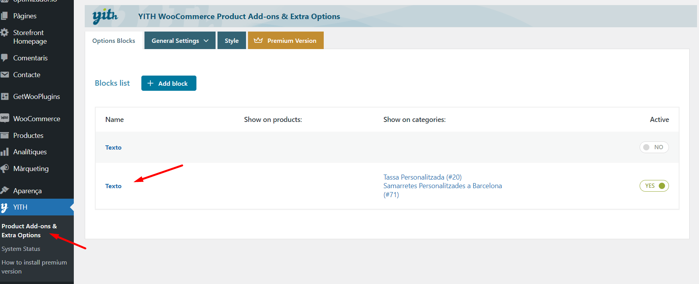Viewport: 699px width, 284px height.
Task: Click the Storefront Homepage gear icon
Action: pyautogui.click(x=4, y=32)
